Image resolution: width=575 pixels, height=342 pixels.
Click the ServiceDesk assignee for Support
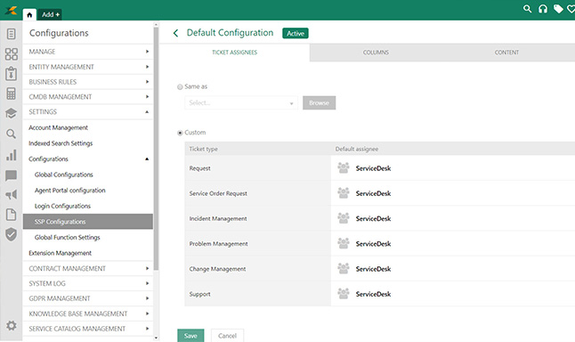[x=373, y=294]
